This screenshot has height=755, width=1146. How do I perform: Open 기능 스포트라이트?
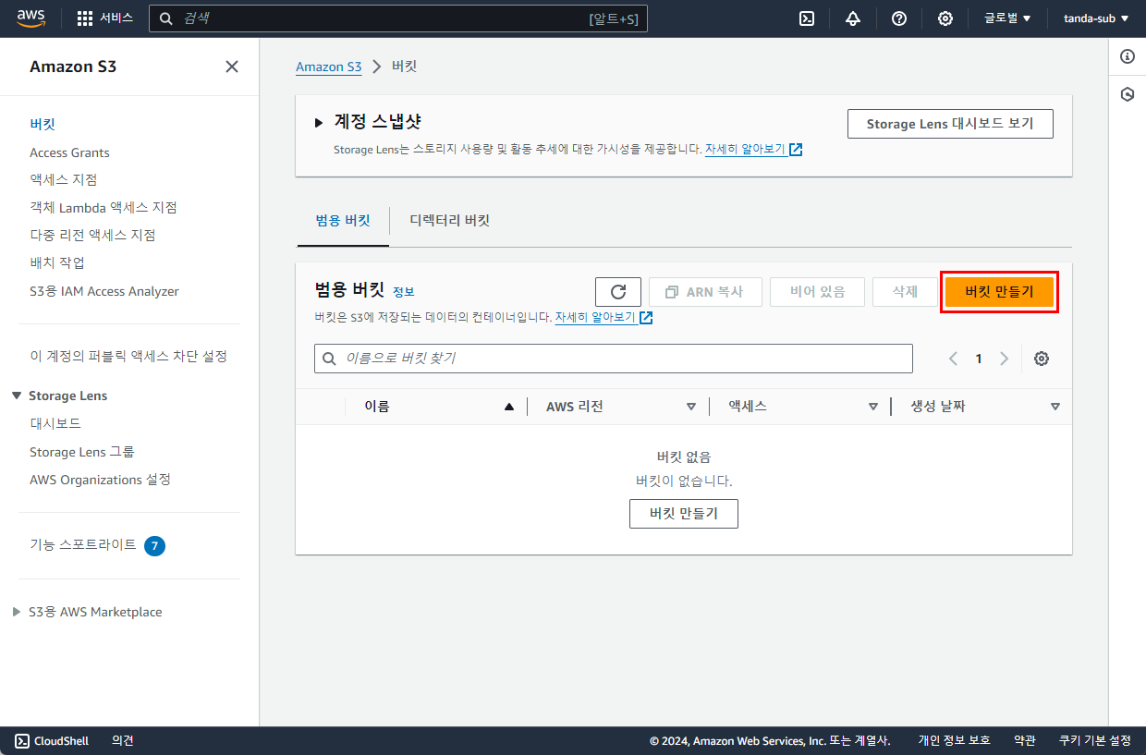tap(83, 544)
